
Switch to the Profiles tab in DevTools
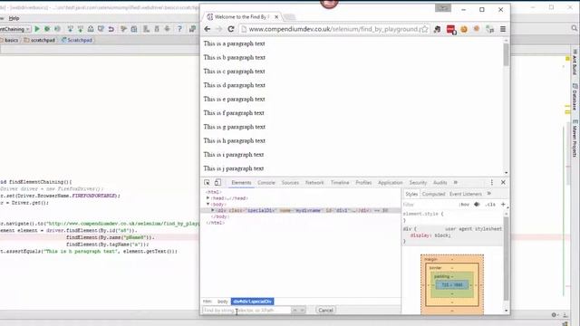pyautogui.click(x=363, y=183)
